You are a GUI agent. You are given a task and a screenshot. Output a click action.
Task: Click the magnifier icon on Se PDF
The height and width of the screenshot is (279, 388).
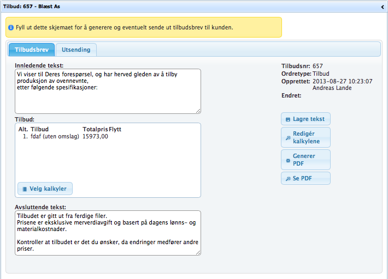pyautogui.click(x=288, y=179)
